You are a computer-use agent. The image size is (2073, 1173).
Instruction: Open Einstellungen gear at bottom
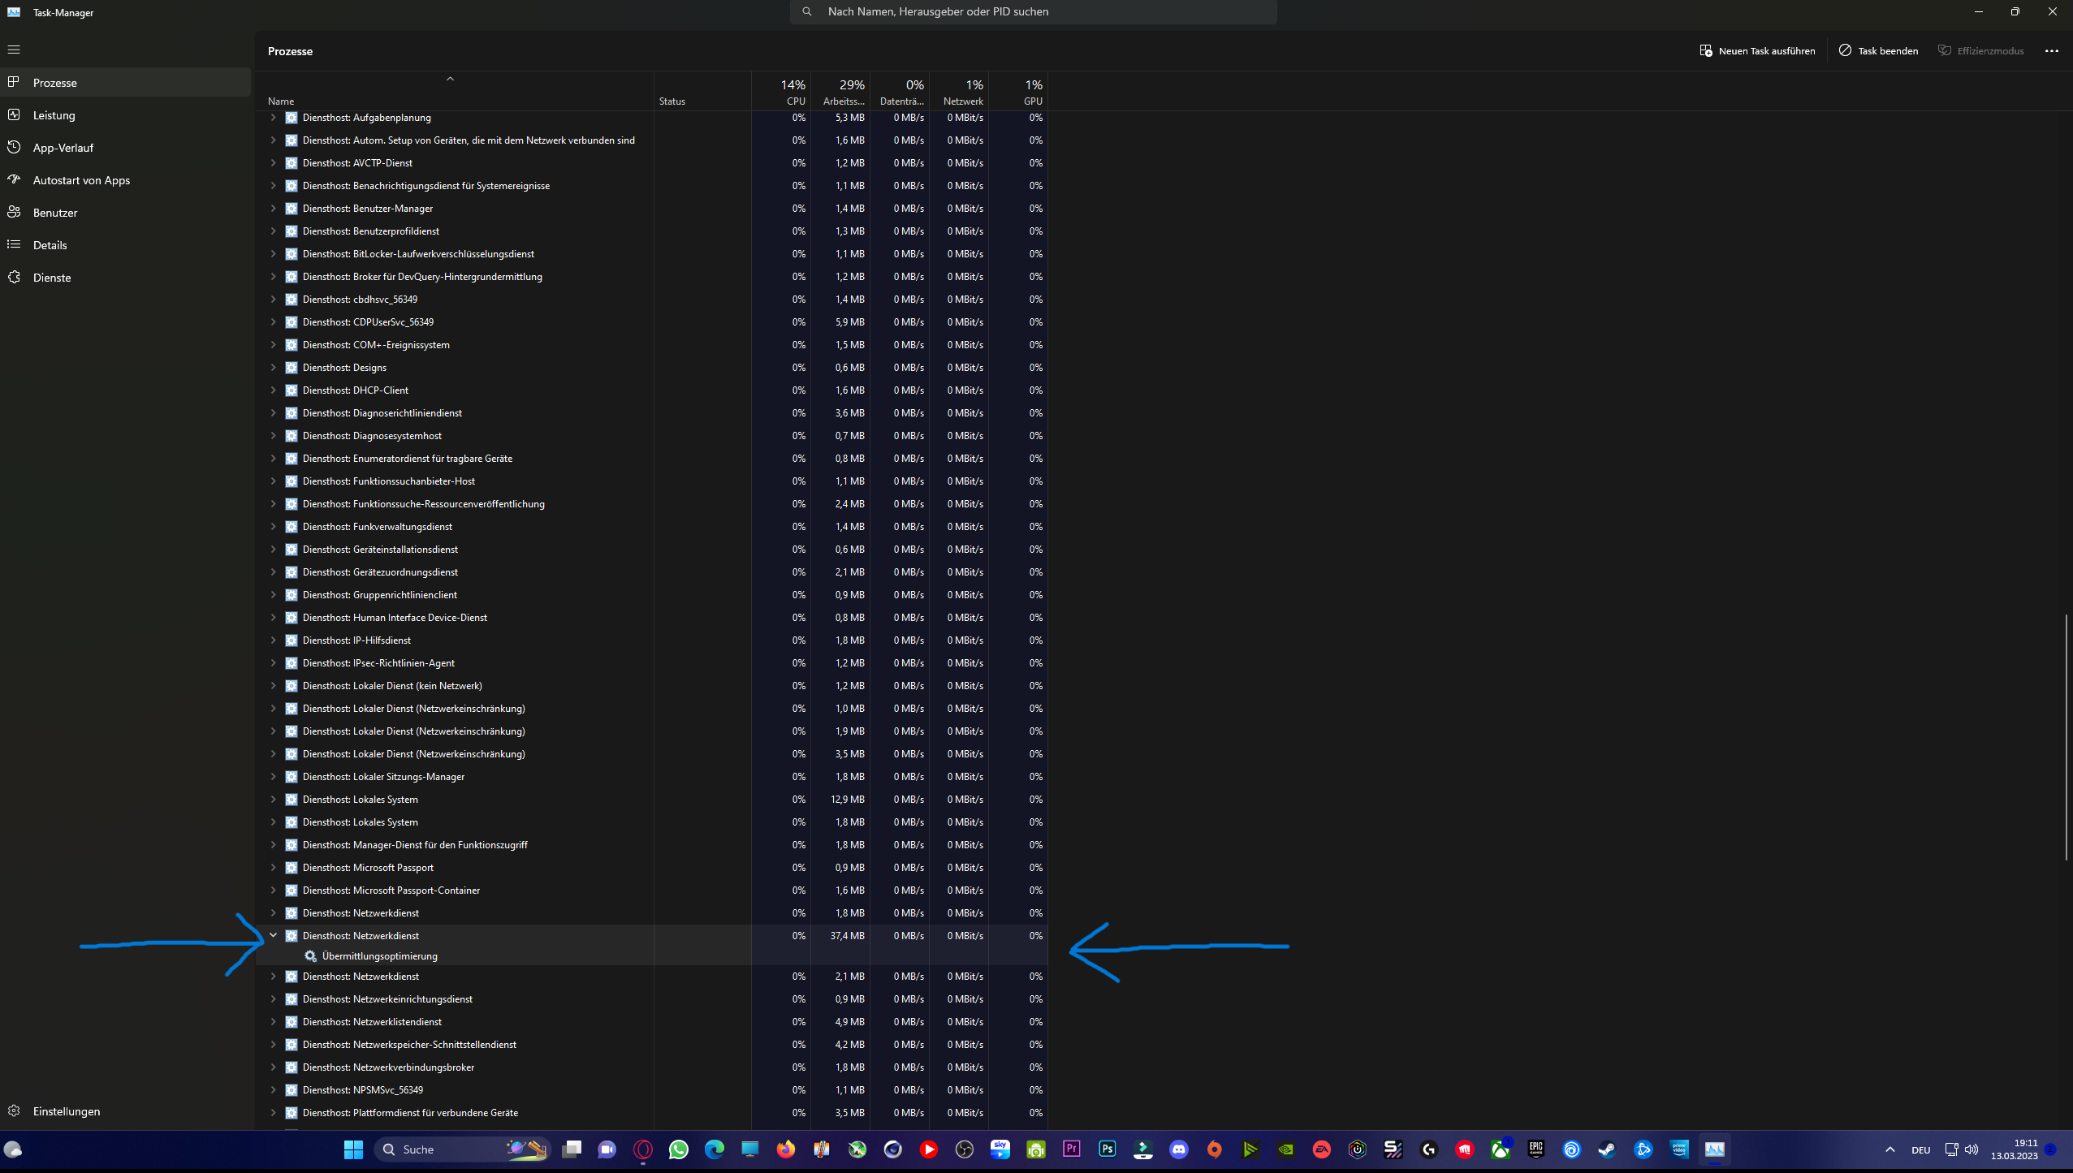[14, 1111]
